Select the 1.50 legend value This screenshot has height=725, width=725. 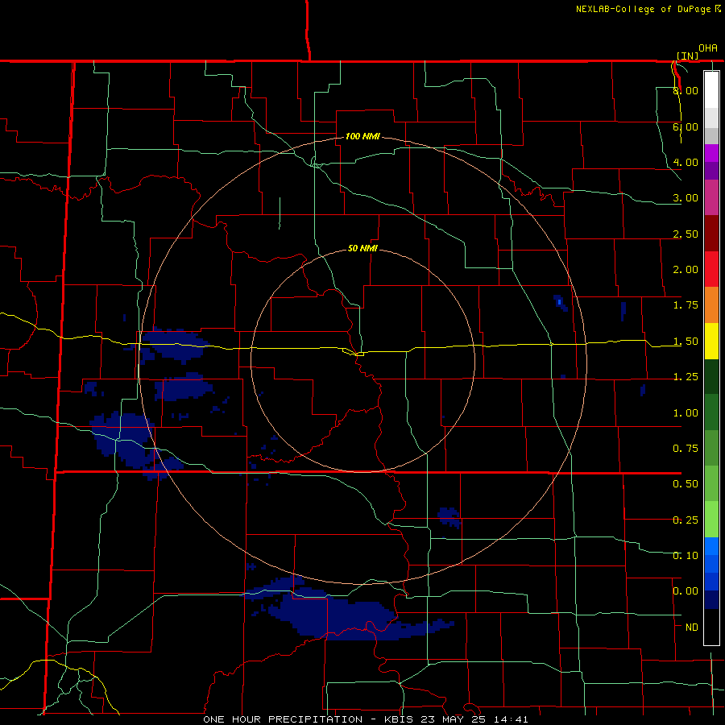pyautogui.click(x=686, y=342)
